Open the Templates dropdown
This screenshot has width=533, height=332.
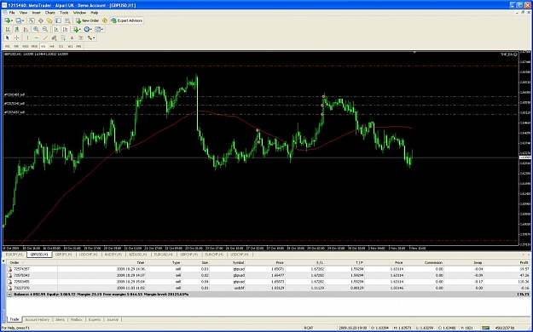click(99, 29)
